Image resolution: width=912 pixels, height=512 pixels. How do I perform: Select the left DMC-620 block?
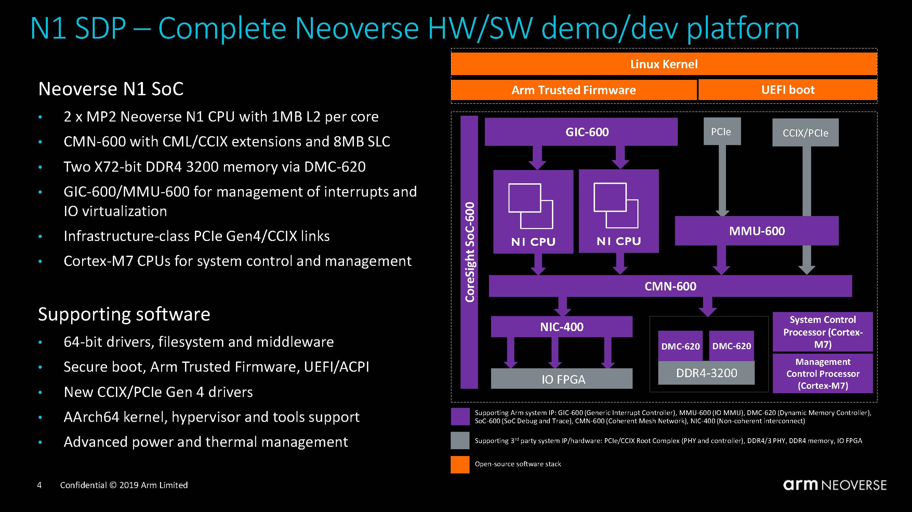(680, 346)
